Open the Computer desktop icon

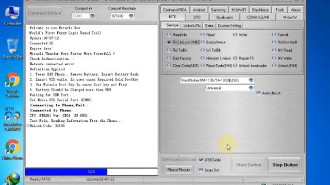click(12, 16)
